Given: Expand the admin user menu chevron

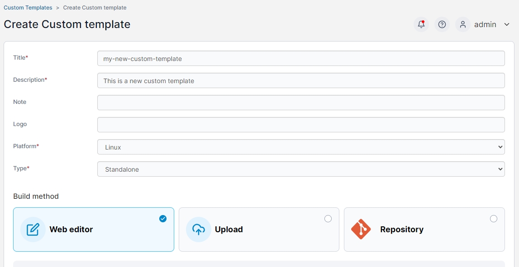Looking at the screenshot, I should [x=507, y=24].
